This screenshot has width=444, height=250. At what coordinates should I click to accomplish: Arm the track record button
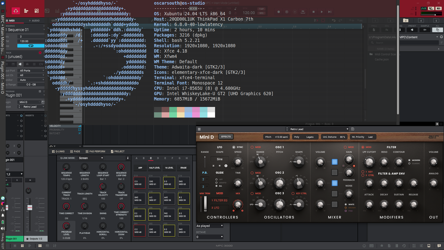tap(40, 53)
